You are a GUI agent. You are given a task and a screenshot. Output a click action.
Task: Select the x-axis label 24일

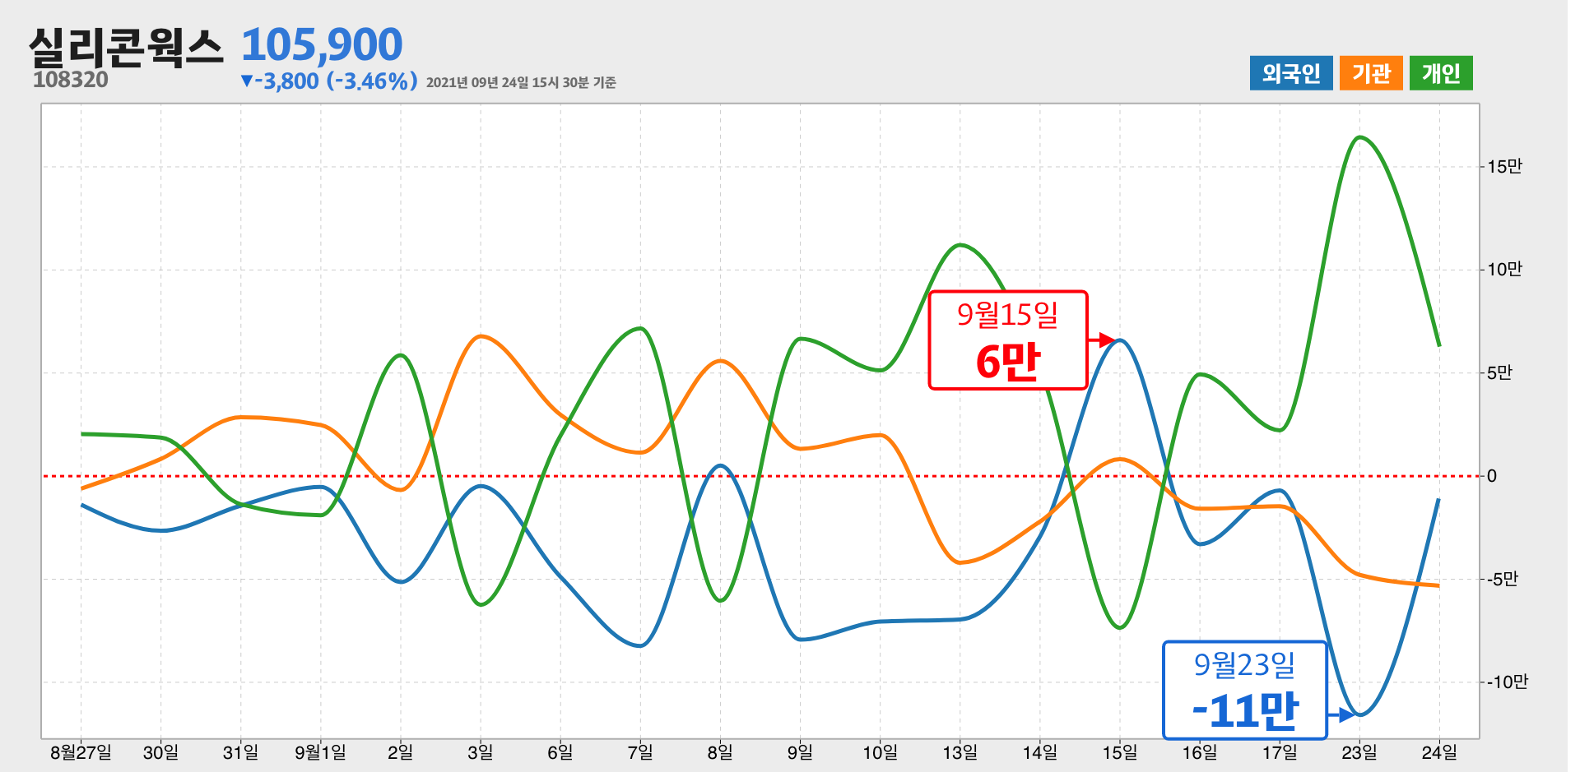[1438, 752]
